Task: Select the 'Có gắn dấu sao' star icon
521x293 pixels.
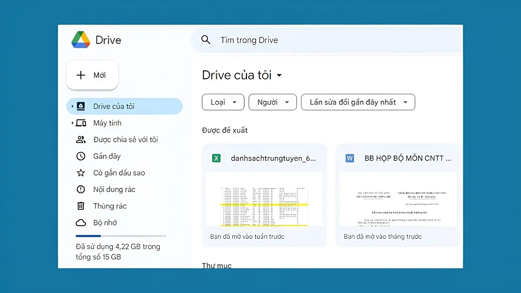Action: (80, 172)
